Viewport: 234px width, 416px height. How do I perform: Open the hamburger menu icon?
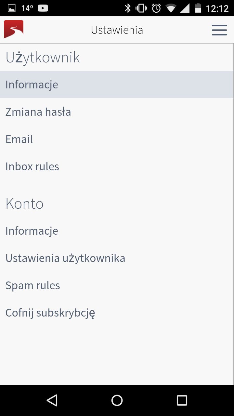point(219,30)
